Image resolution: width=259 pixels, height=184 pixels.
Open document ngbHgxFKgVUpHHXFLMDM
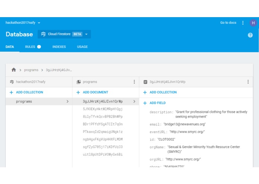pyautogui.click(x=103, y=139)
